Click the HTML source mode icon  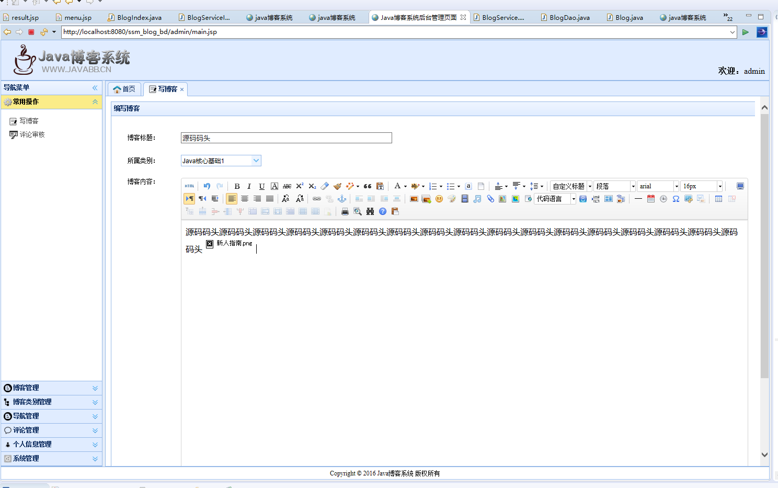[189, 186]
